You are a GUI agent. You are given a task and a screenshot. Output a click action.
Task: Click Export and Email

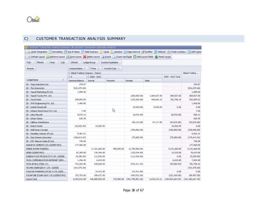click(122, 57)
